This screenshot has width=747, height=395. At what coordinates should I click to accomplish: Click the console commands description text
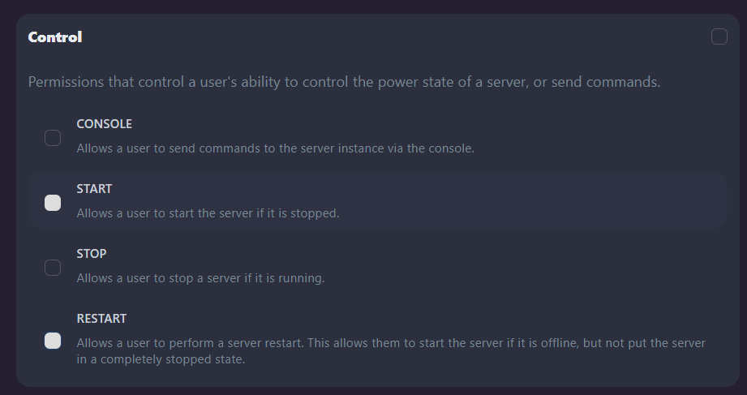pos(275,148)
